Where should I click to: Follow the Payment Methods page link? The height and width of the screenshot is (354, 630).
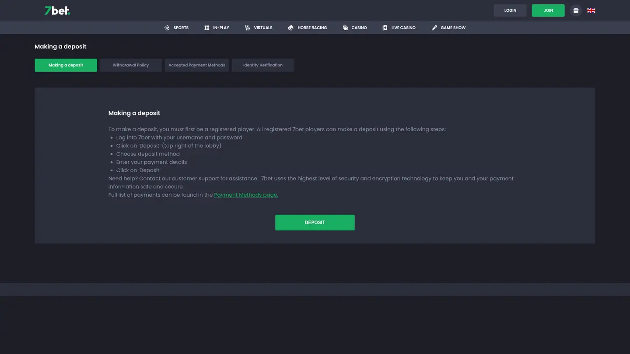[x=246, y=195]
